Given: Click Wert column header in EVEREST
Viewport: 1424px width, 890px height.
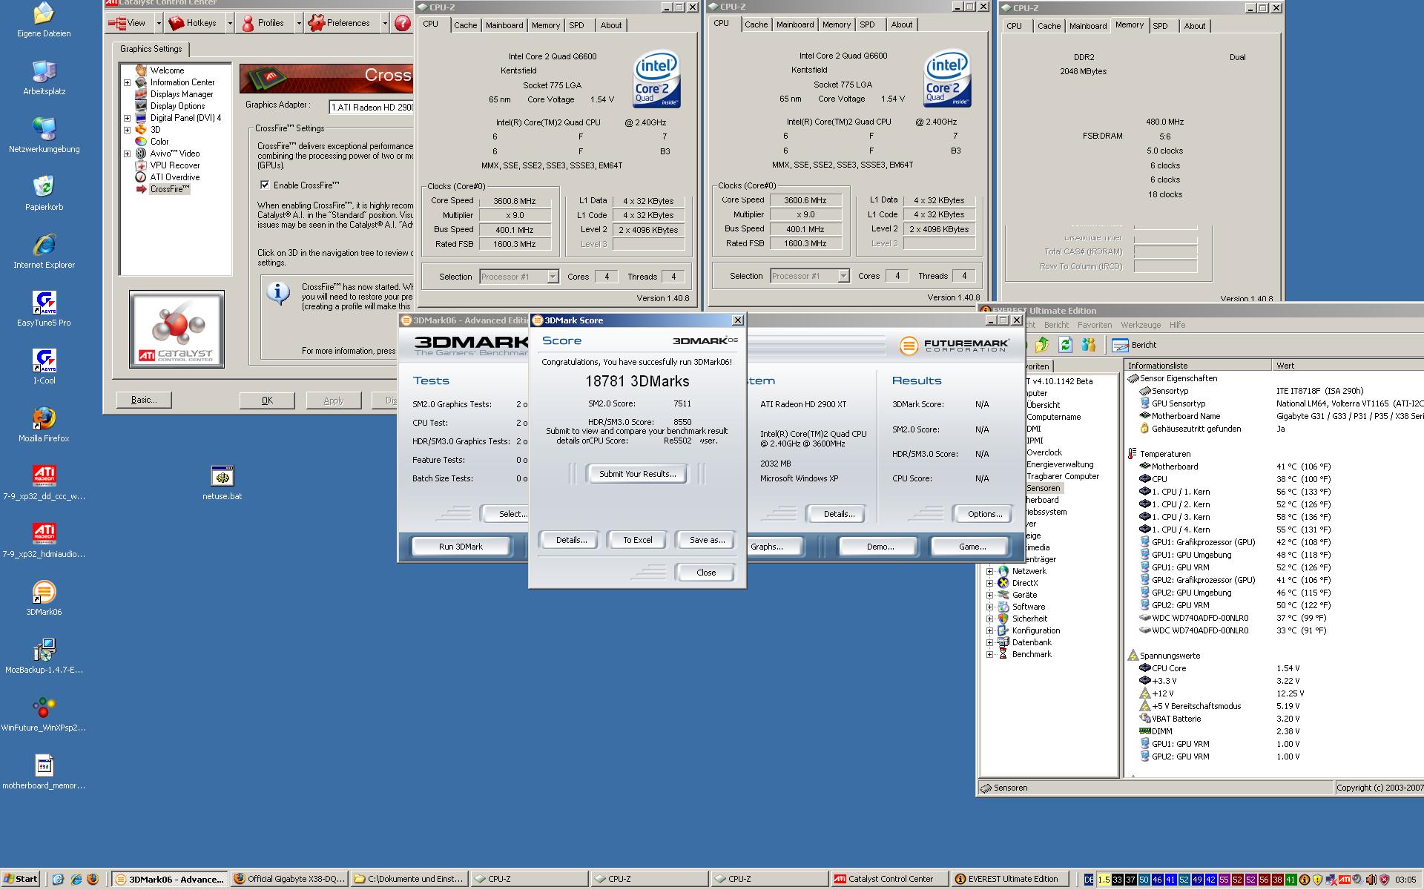Looking at the screenshot, I should pos(1347,366).
